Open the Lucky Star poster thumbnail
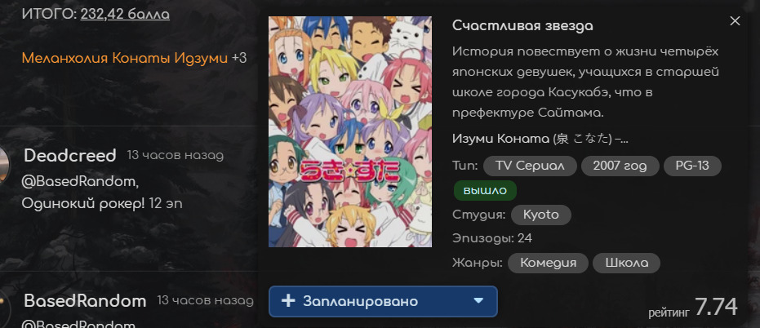760x328 pixels. [x=350, y=132]
